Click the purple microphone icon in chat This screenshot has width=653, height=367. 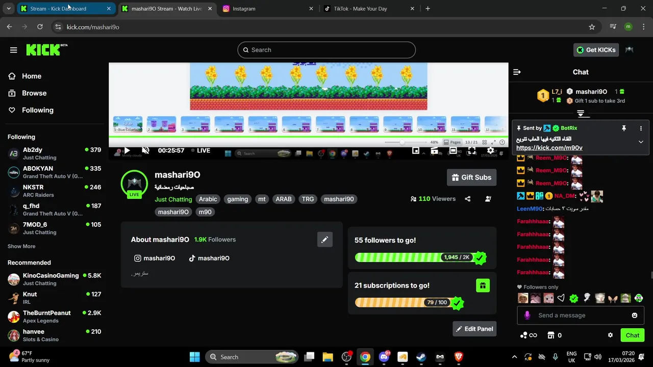pos(527,316)
